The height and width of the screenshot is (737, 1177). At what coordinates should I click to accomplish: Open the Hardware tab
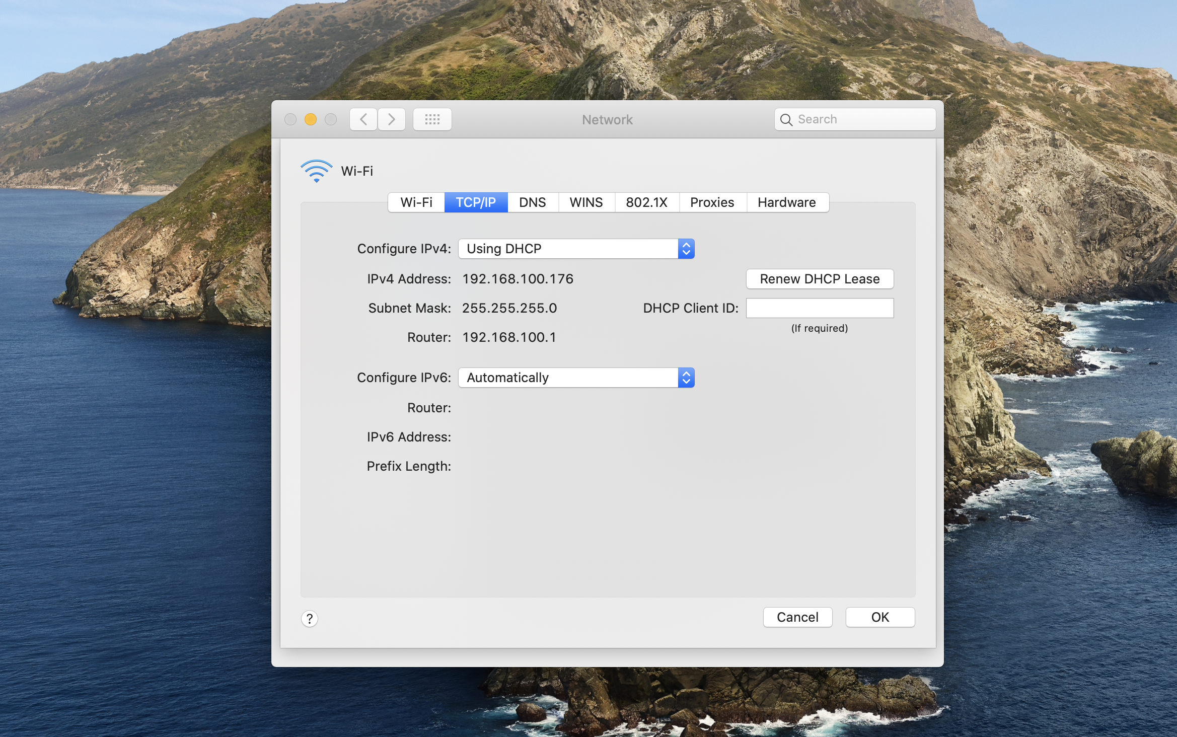coord(786,202)
